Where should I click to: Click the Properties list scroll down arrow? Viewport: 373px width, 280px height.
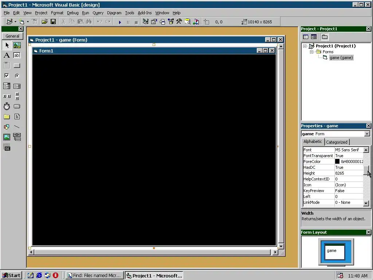click(366, 203)
